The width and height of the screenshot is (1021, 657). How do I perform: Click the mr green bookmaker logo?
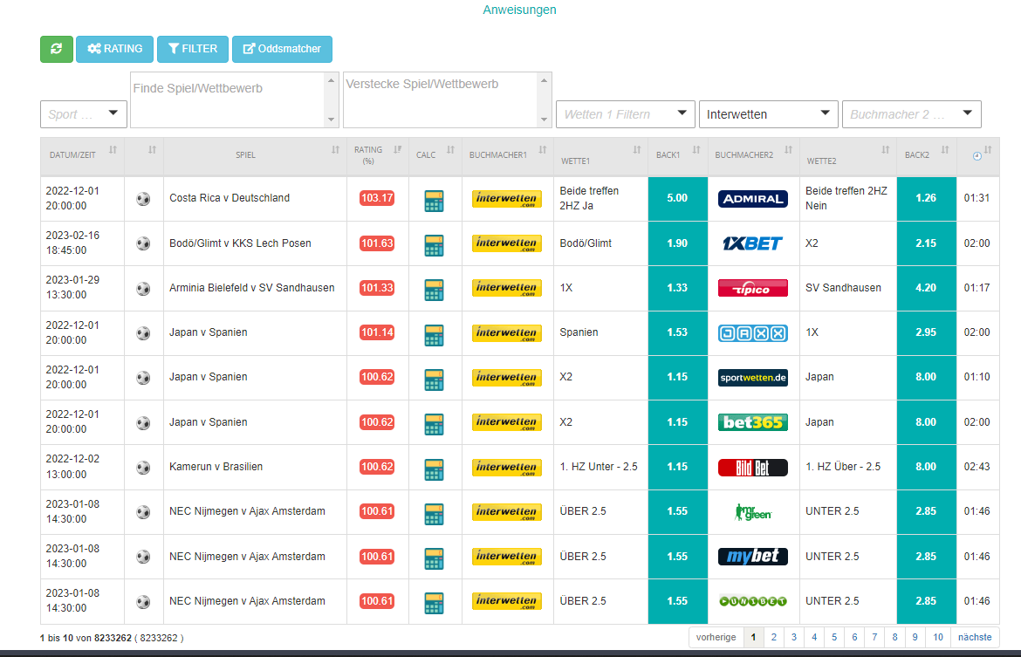point(753,512)
